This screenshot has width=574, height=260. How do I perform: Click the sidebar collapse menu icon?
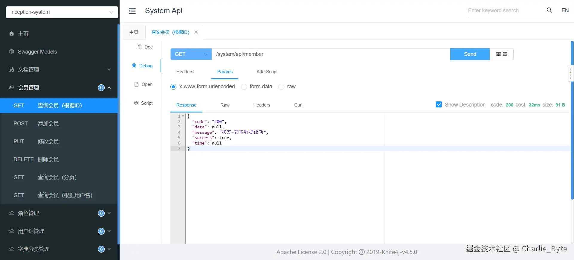tap(132, 11)
